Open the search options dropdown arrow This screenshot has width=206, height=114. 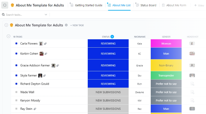click(46, 15)
